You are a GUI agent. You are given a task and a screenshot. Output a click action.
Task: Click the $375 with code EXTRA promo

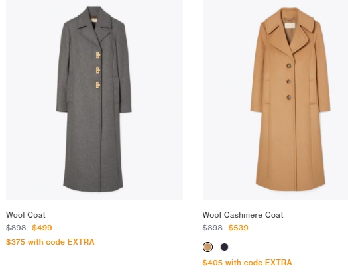(50, 241)
